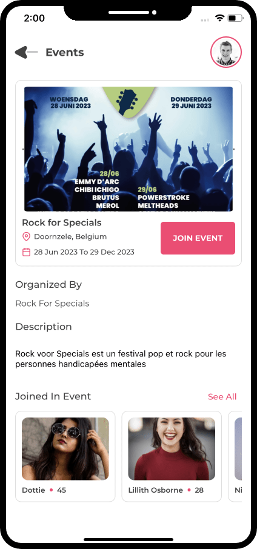Click the Events page title
Image resolution: width=257 pixels, height=549 pixels.
pos(65,53)
